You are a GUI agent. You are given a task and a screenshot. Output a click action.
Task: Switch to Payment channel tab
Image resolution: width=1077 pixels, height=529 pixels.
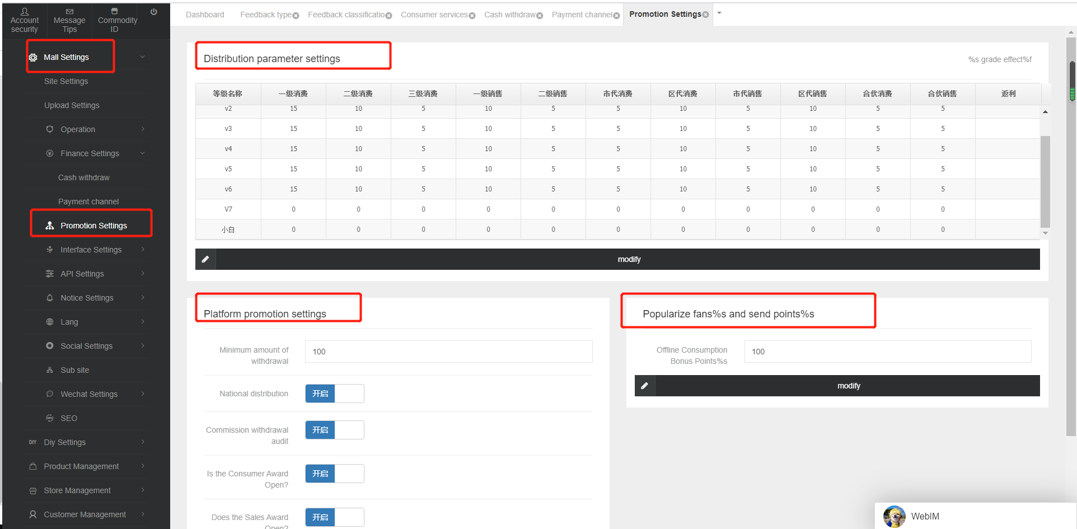[582, 15]
